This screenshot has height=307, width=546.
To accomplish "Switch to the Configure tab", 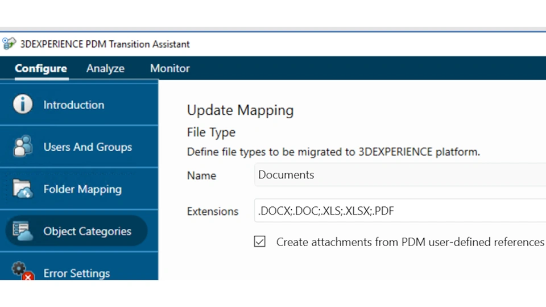I will coord(41,68).
